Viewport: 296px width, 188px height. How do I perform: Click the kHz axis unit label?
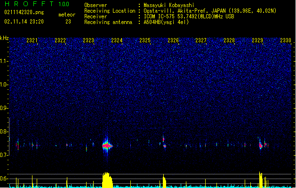(4, 38)
